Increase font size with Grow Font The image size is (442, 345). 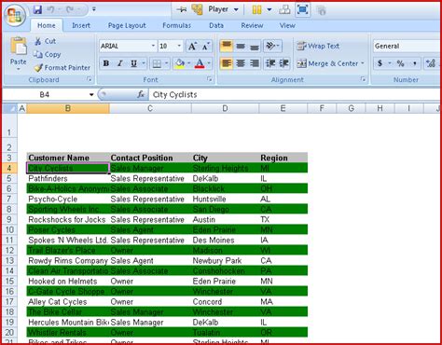tap(192, 47)
